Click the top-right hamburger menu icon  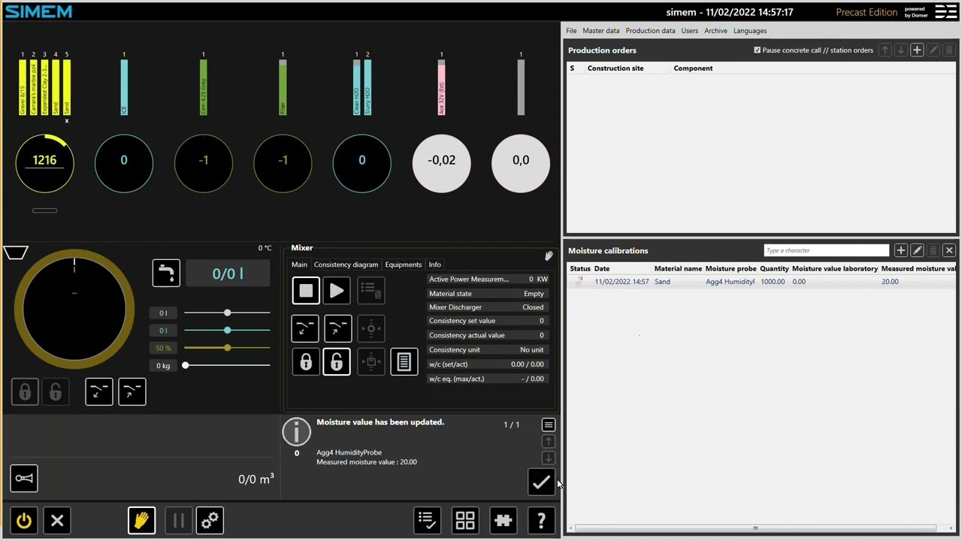pos(945,11)
